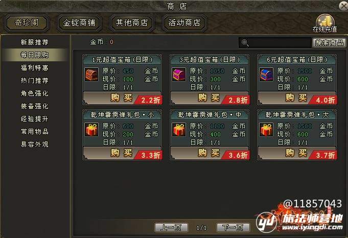Select 装备强化 category in sidebar
The width and height of the screenshot is (348, 238).
point(35,106)
